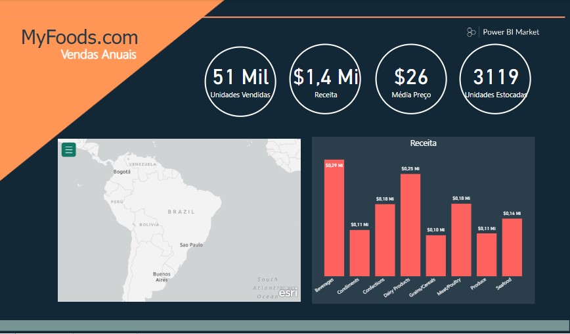Select the 51 Mil Unidades Vendidas card
570x334 pixels.
point(240,81)
